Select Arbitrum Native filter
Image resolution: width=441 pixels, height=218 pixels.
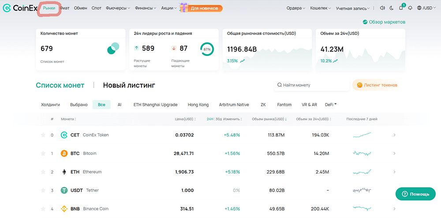tap(234, 104)
